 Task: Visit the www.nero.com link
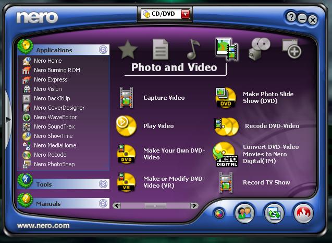tap(43, 226)
